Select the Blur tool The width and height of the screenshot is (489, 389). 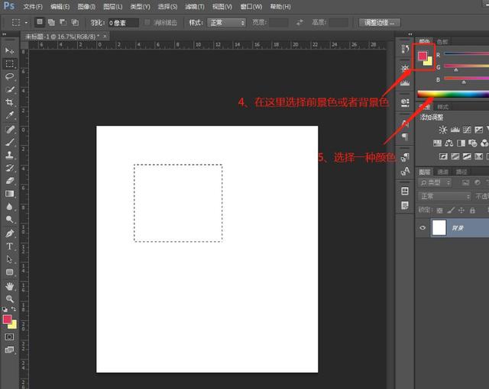[9, 207]
